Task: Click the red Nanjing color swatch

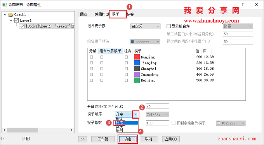Action: pos(137,57)
